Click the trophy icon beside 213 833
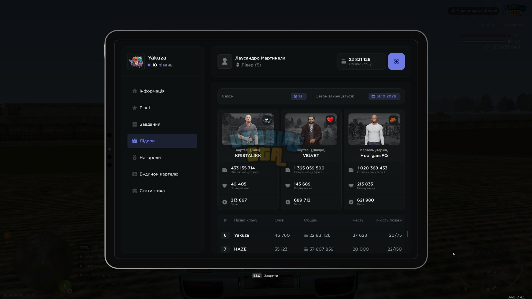Viewport: 532px width, 299px height. coord(351,186)
